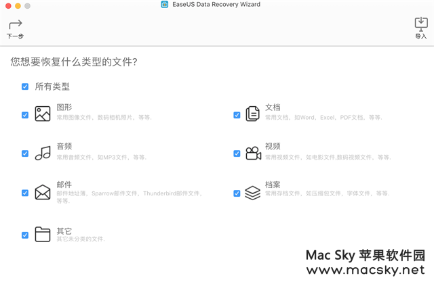
Task: Click the description mentioning 压缩包文件
Action: 327,193
